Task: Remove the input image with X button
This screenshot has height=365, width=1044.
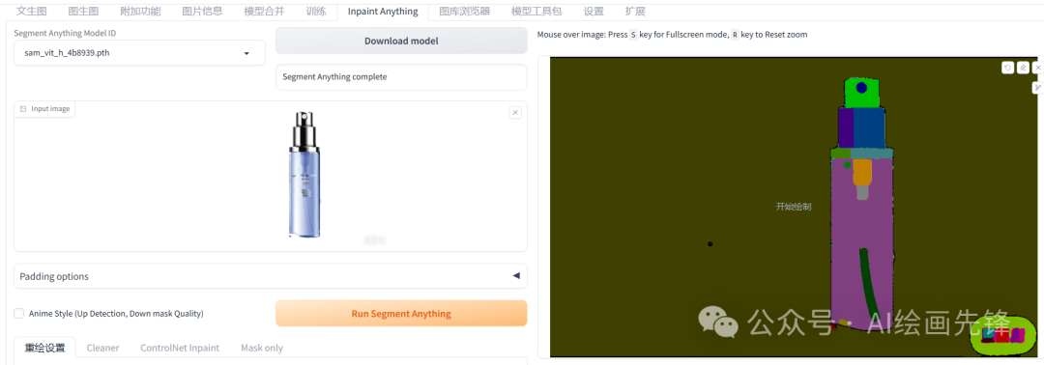Action: click(x=514, y=112)
